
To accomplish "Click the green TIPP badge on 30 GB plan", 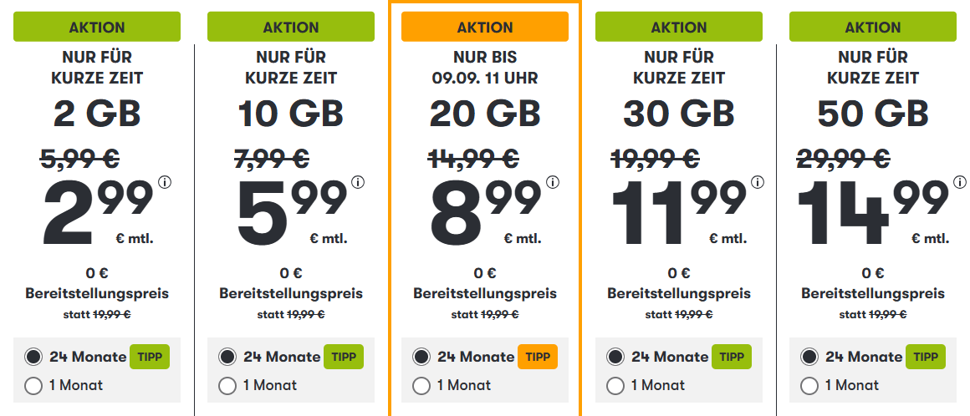I will (x=732, y=357).
